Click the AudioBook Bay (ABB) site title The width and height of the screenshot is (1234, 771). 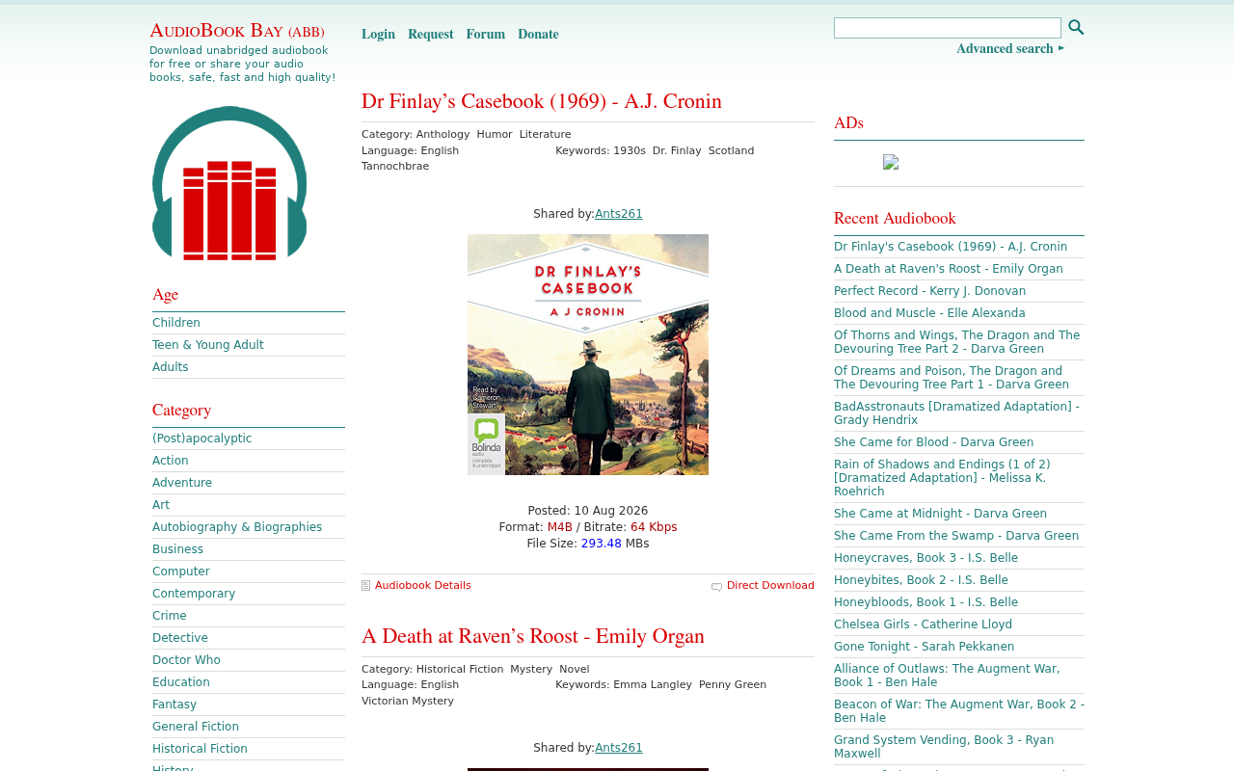click(x=237, y=31)
